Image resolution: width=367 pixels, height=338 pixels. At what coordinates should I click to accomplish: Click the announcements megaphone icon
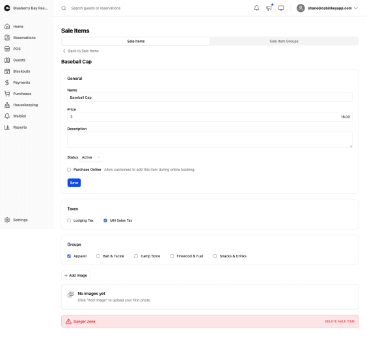point(269,8)
